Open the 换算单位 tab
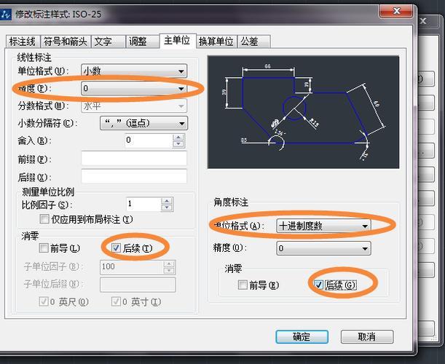The width and height of the screenshot is (445, 364). 216,41
